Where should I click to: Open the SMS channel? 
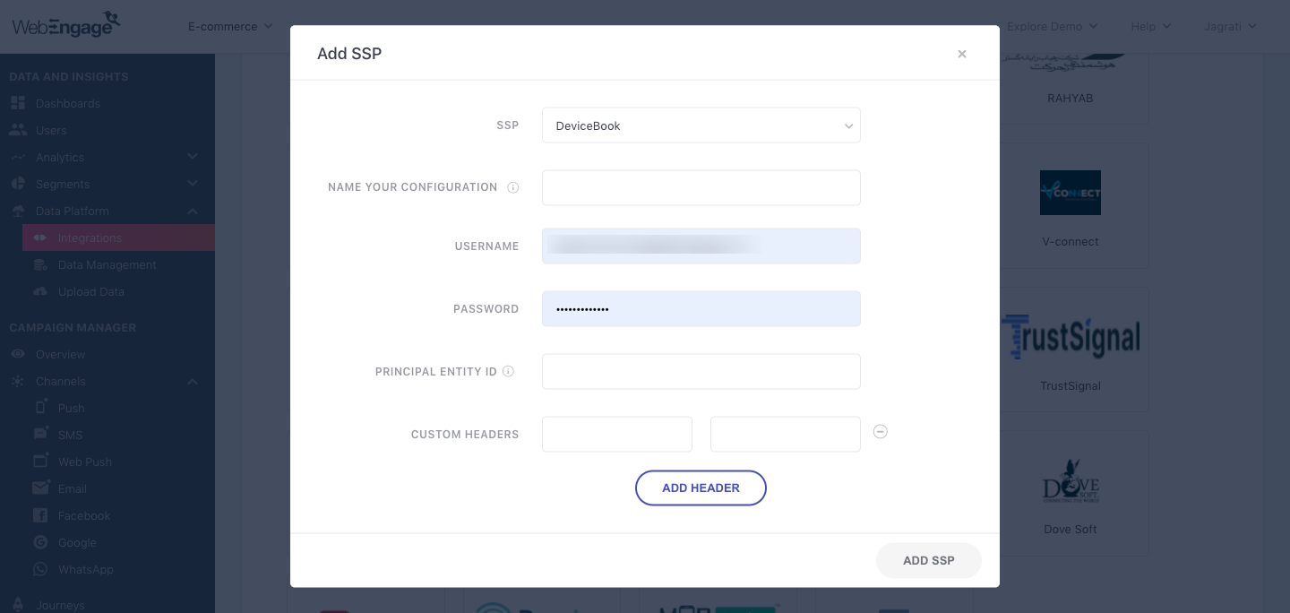(70, 435)
